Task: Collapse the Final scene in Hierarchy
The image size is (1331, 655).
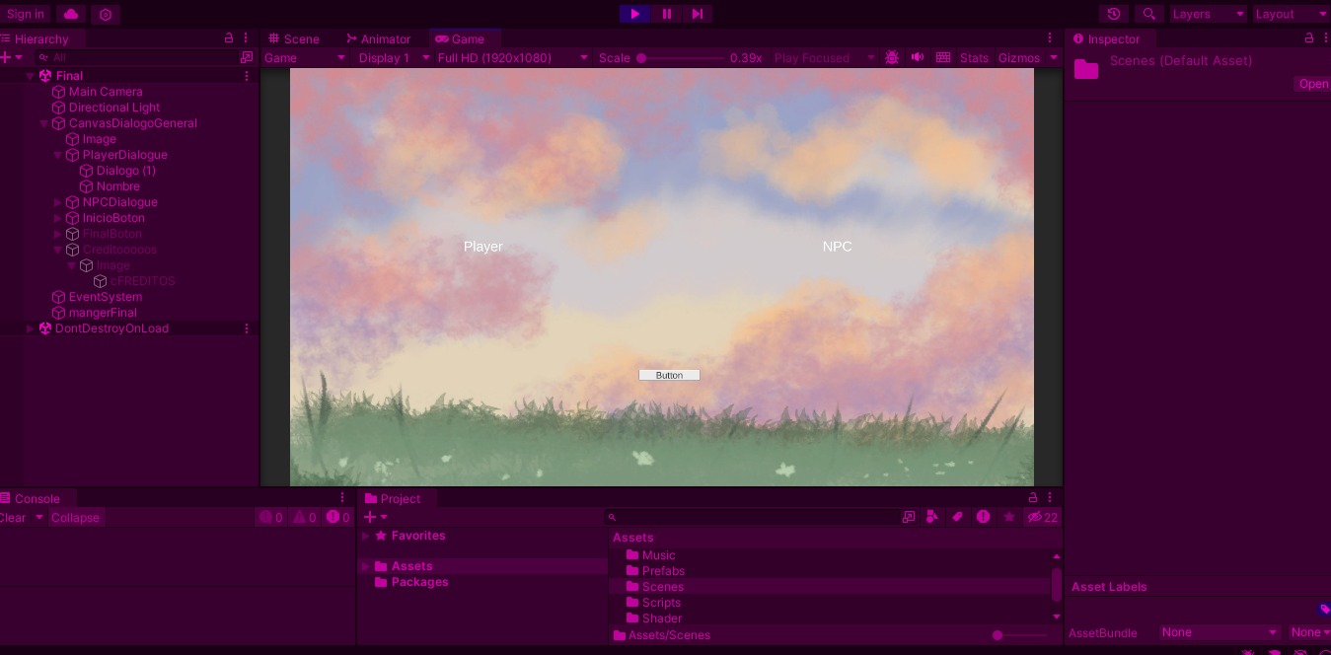Action: tap(30, 76)
